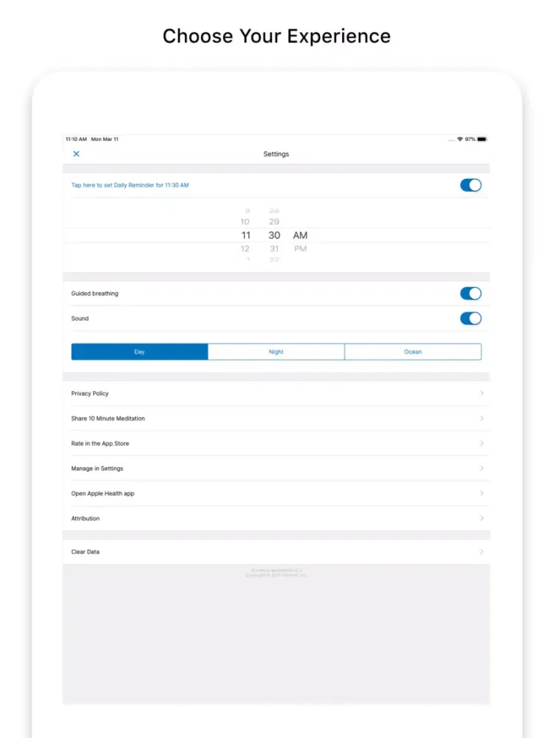Click the 11:10 AM status bar clock
Screen dimensions: 554x738
coord(76,139)
